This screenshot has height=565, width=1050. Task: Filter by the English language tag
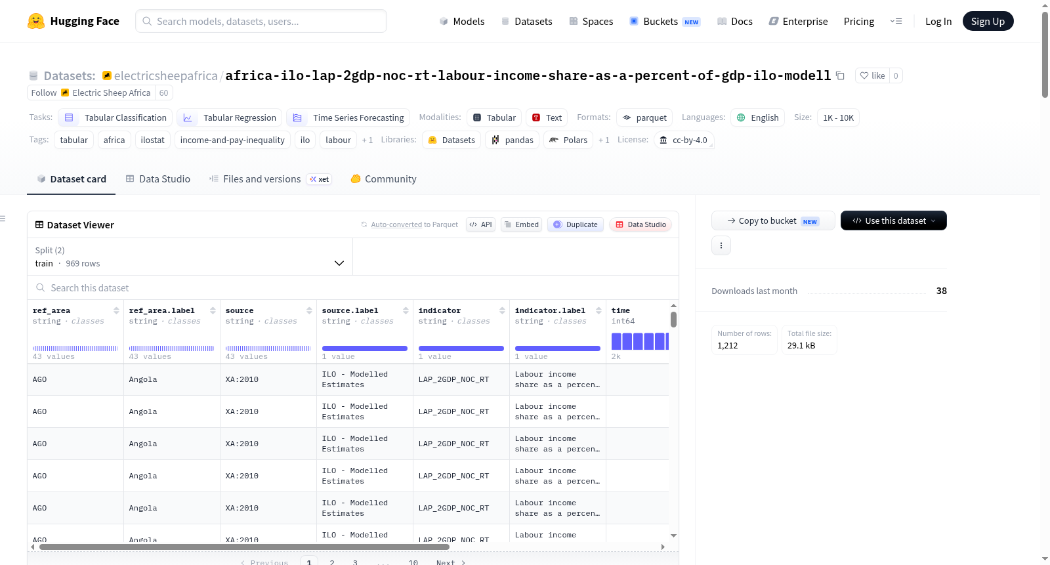coord(757,117)
